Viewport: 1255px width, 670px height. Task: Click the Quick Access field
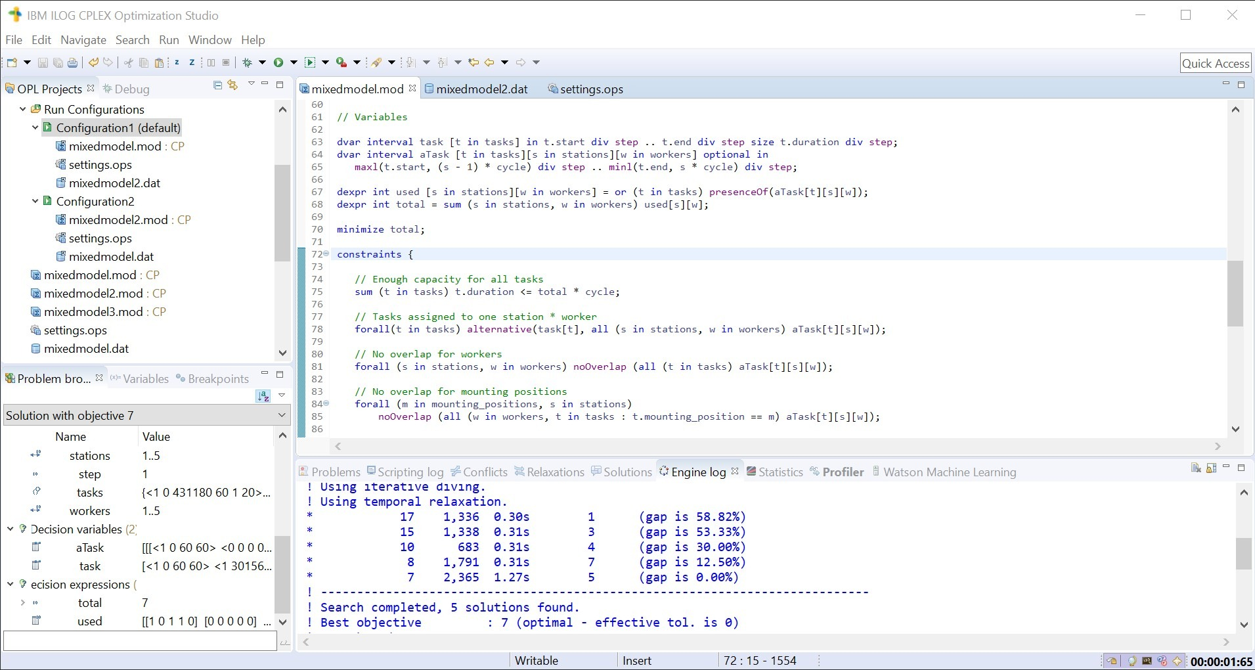(x=1216, y=63)
